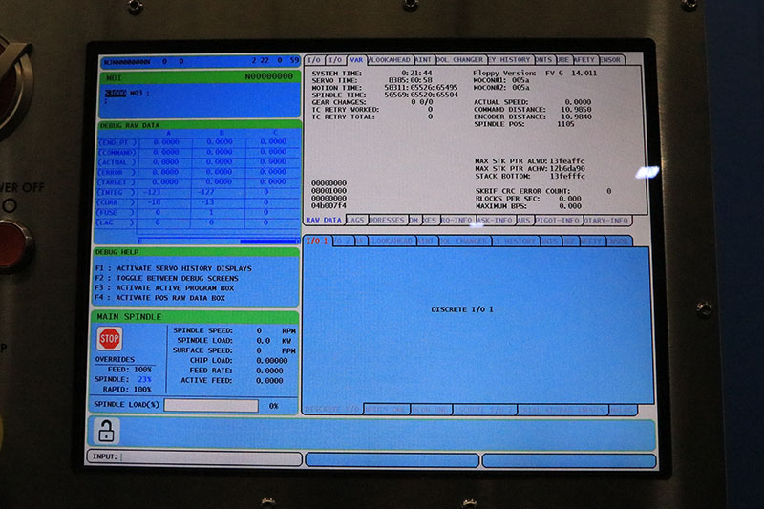Switch to the LOOKAHEAD tab in top panel
Image resolution: width=764 pixels, height=509 pixels.
[390, 59]
